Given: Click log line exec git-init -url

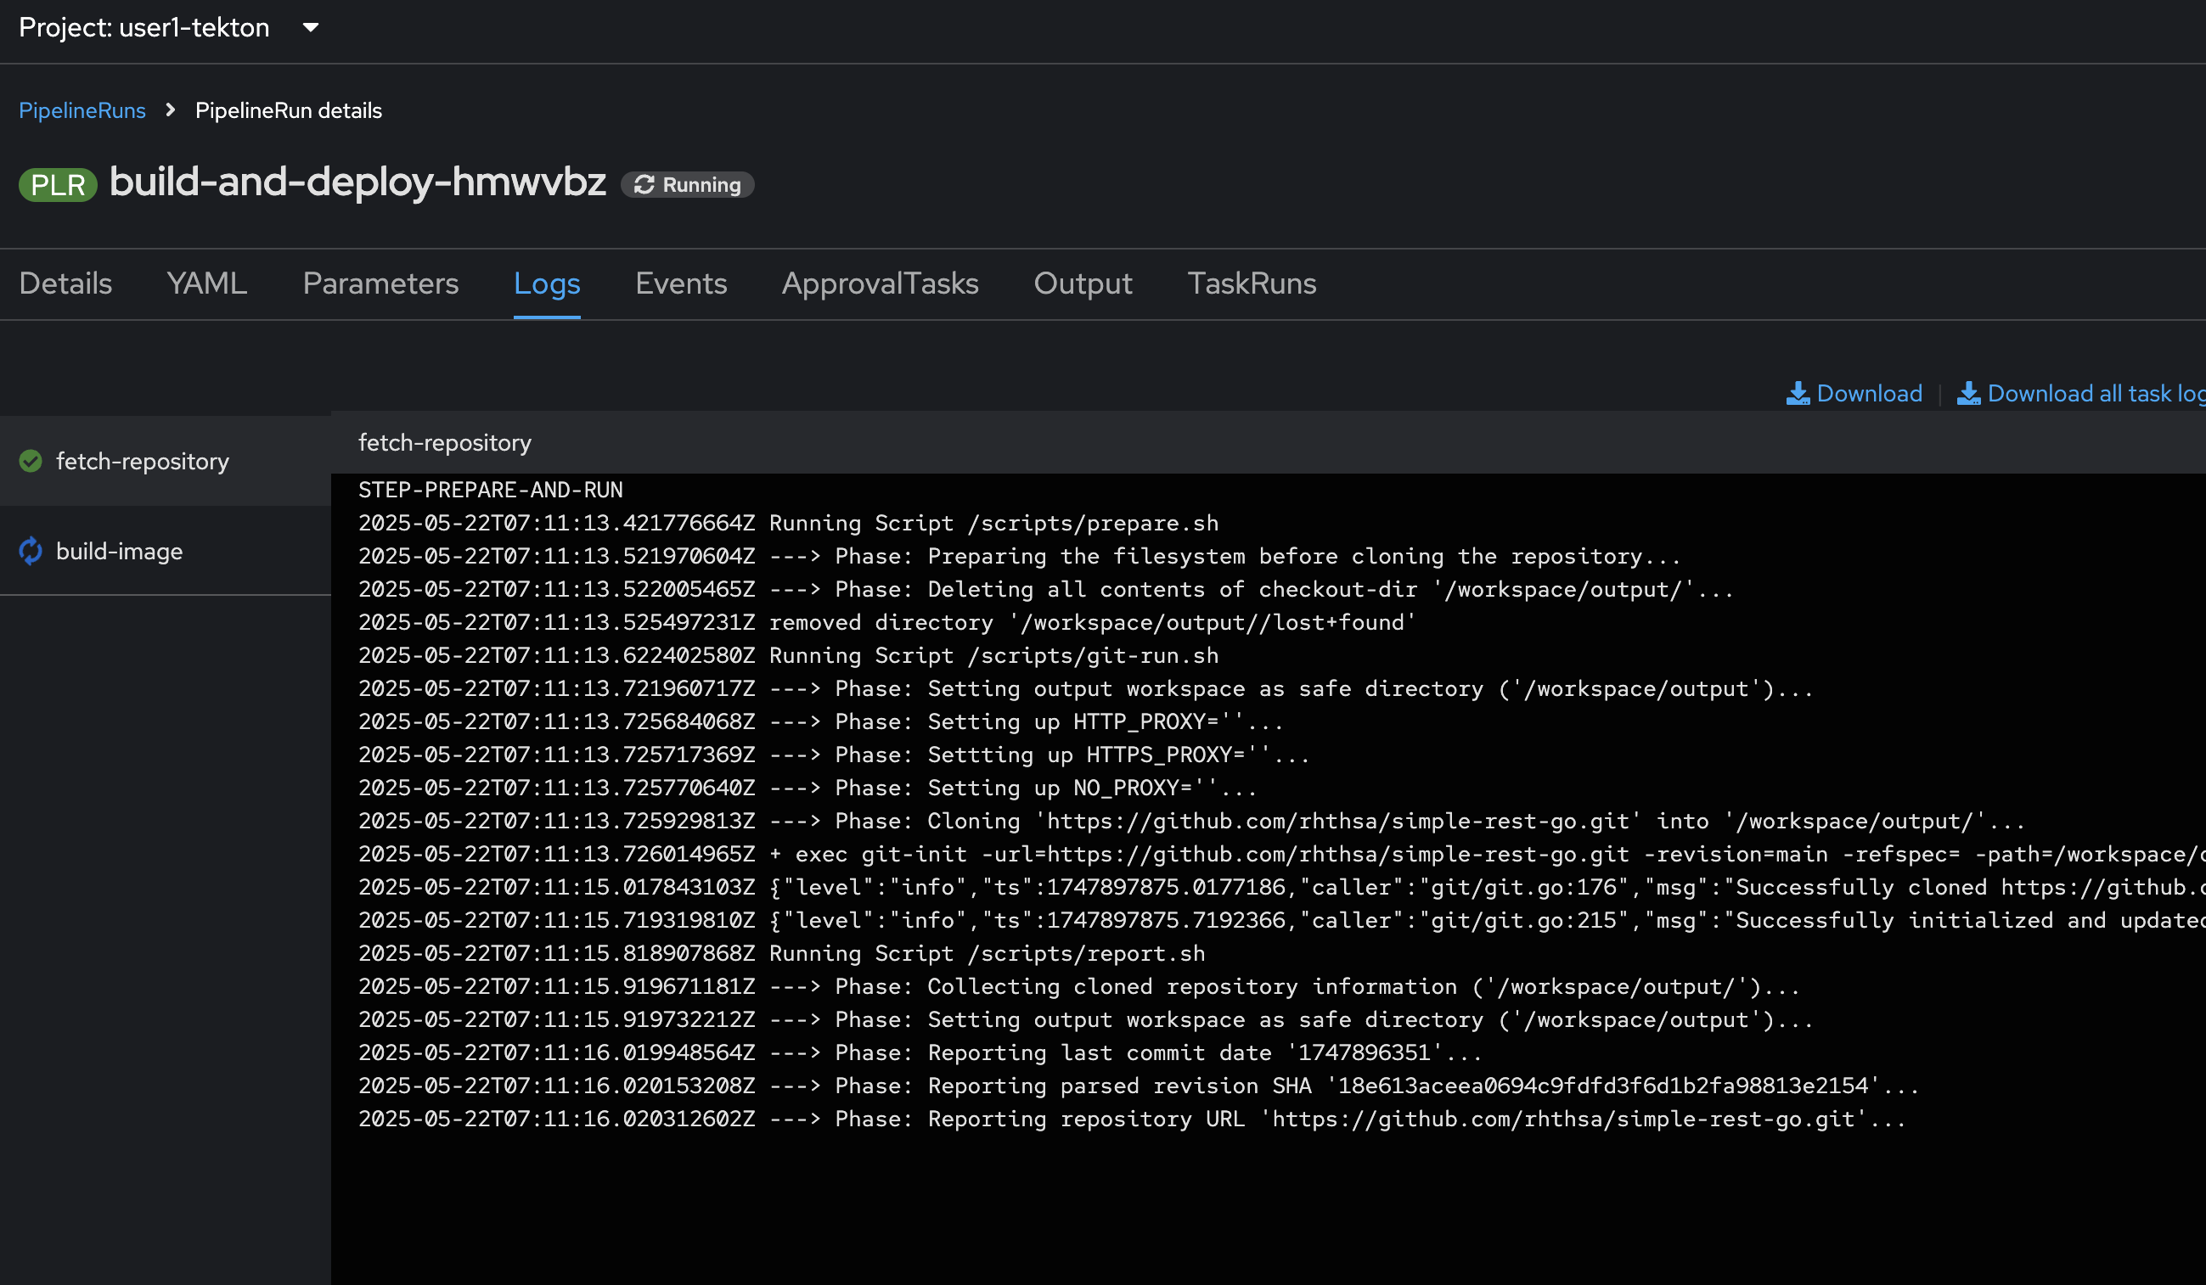Looking at the screenshot, I should (1281, 855).
